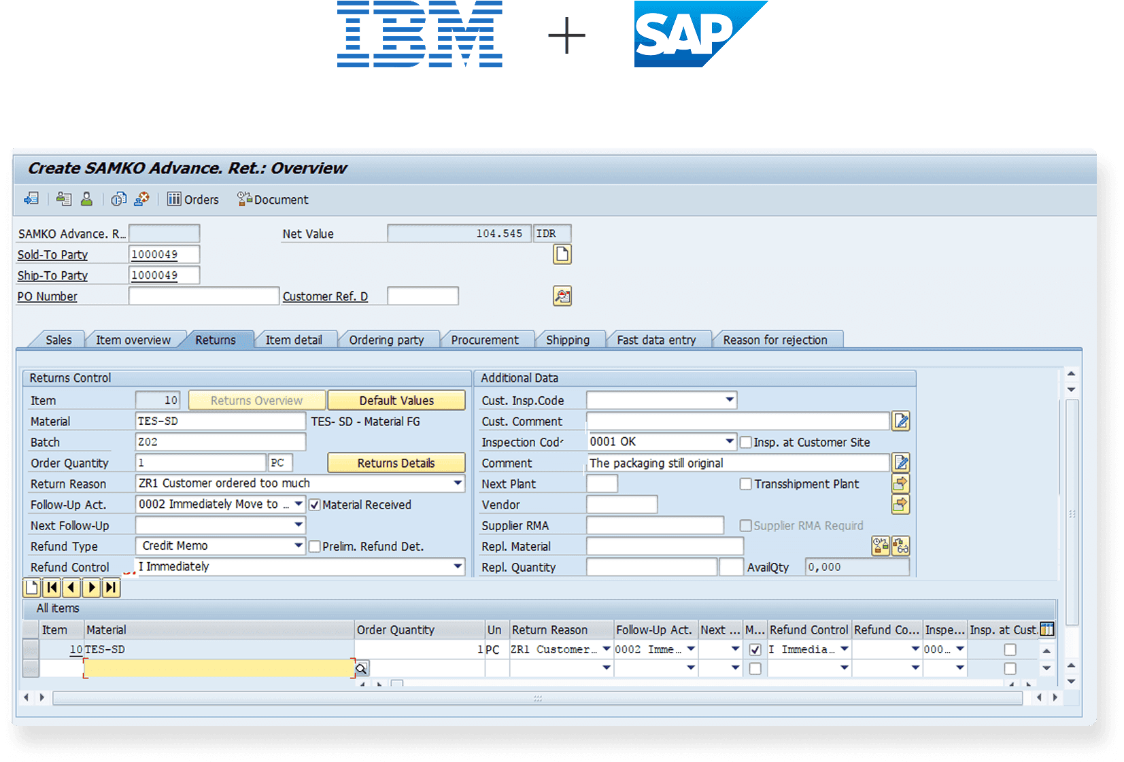Click the PO Number link label

(47, 296)
